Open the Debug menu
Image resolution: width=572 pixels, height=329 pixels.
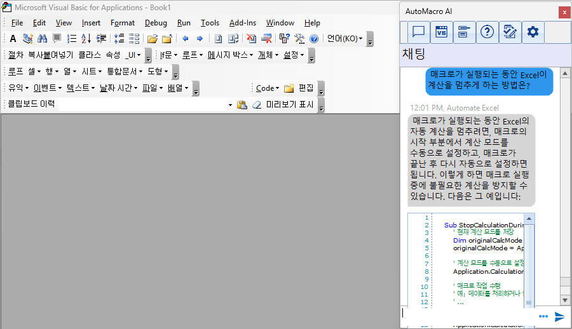tap(156, 23)
